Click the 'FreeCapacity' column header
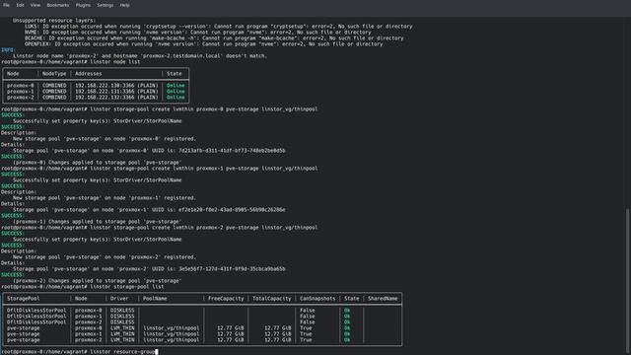This screenshot has width=631, height=355. coord(226,298)
